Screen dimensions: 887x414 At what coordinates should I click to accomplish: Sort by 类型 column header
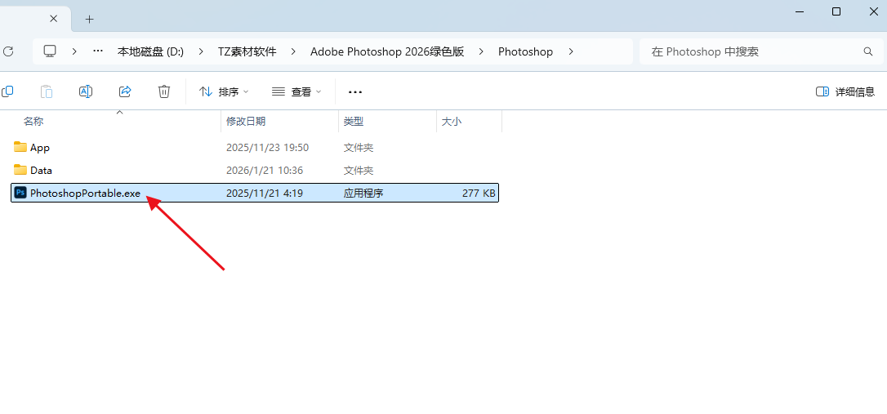(354, 121)
